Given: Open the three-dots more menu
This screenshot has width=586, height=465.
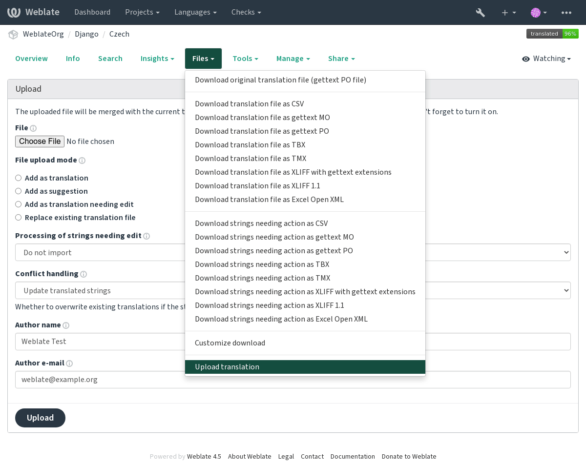Looking at the screenshot, I should tap(566, 12).
